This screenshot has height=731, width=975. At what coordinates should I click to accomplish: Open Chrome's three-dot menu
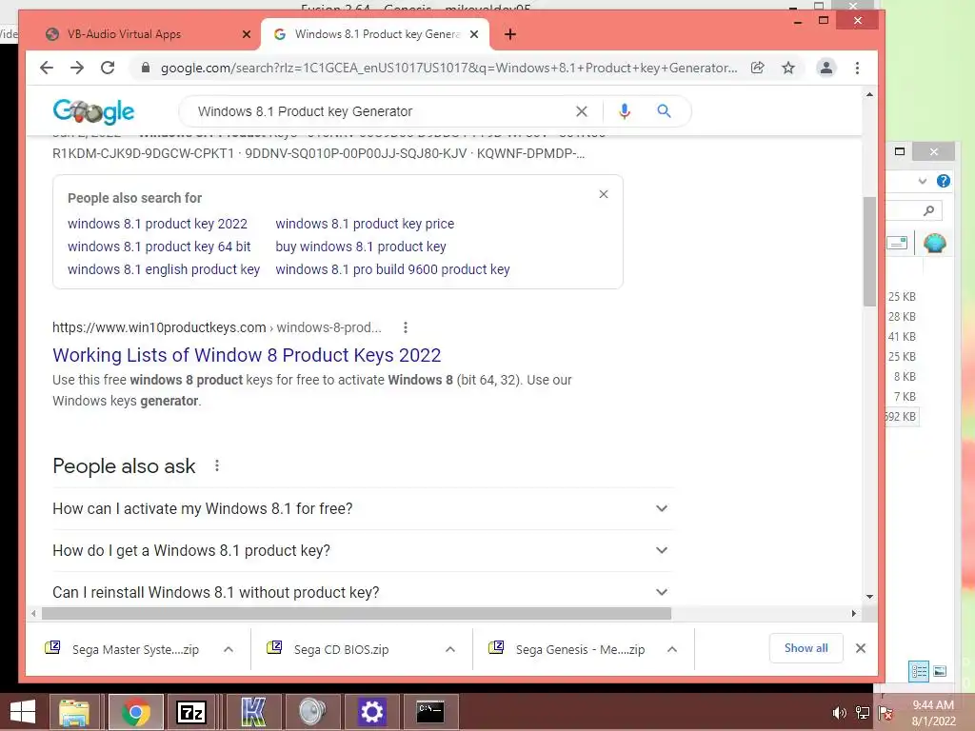858,68
